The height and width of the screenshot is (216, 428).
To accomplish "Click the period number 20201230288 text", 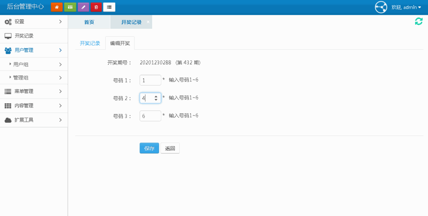I will 155,63.
